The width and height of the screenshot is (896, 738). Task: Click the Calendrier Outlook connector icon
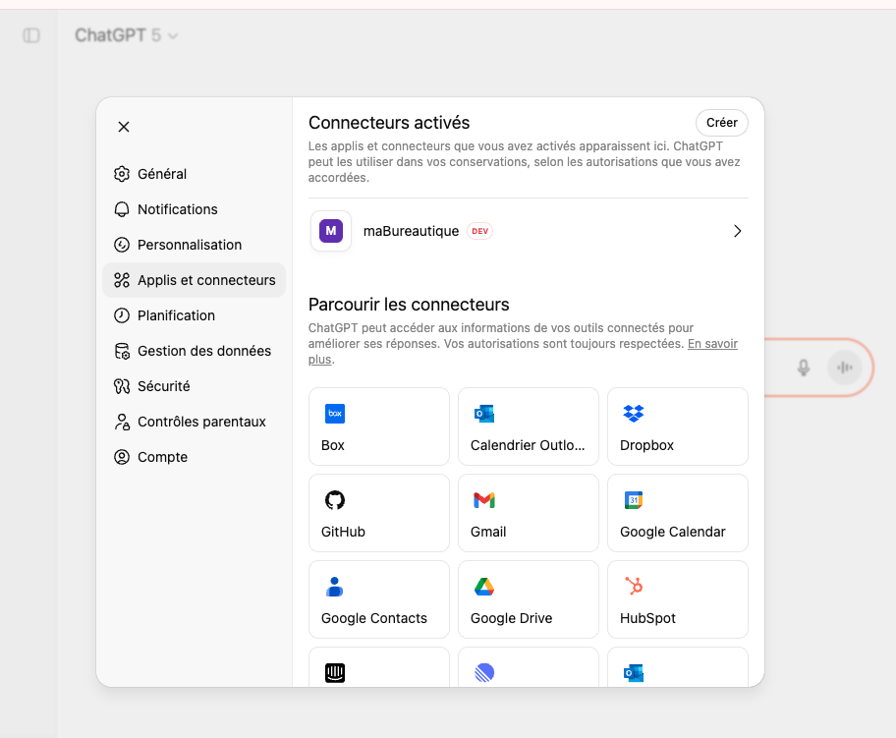pos(484,414)
